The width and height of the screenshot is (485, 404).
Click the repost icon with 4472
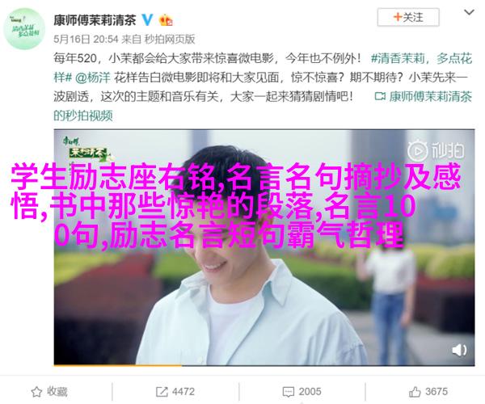pos(162,392)
